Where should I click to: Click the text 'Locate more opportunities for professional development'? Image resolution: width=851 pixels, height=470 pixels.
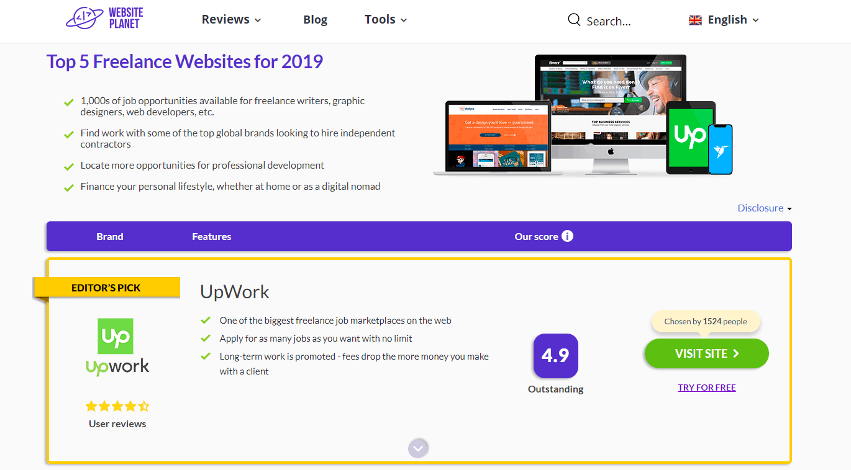point(203,166)
